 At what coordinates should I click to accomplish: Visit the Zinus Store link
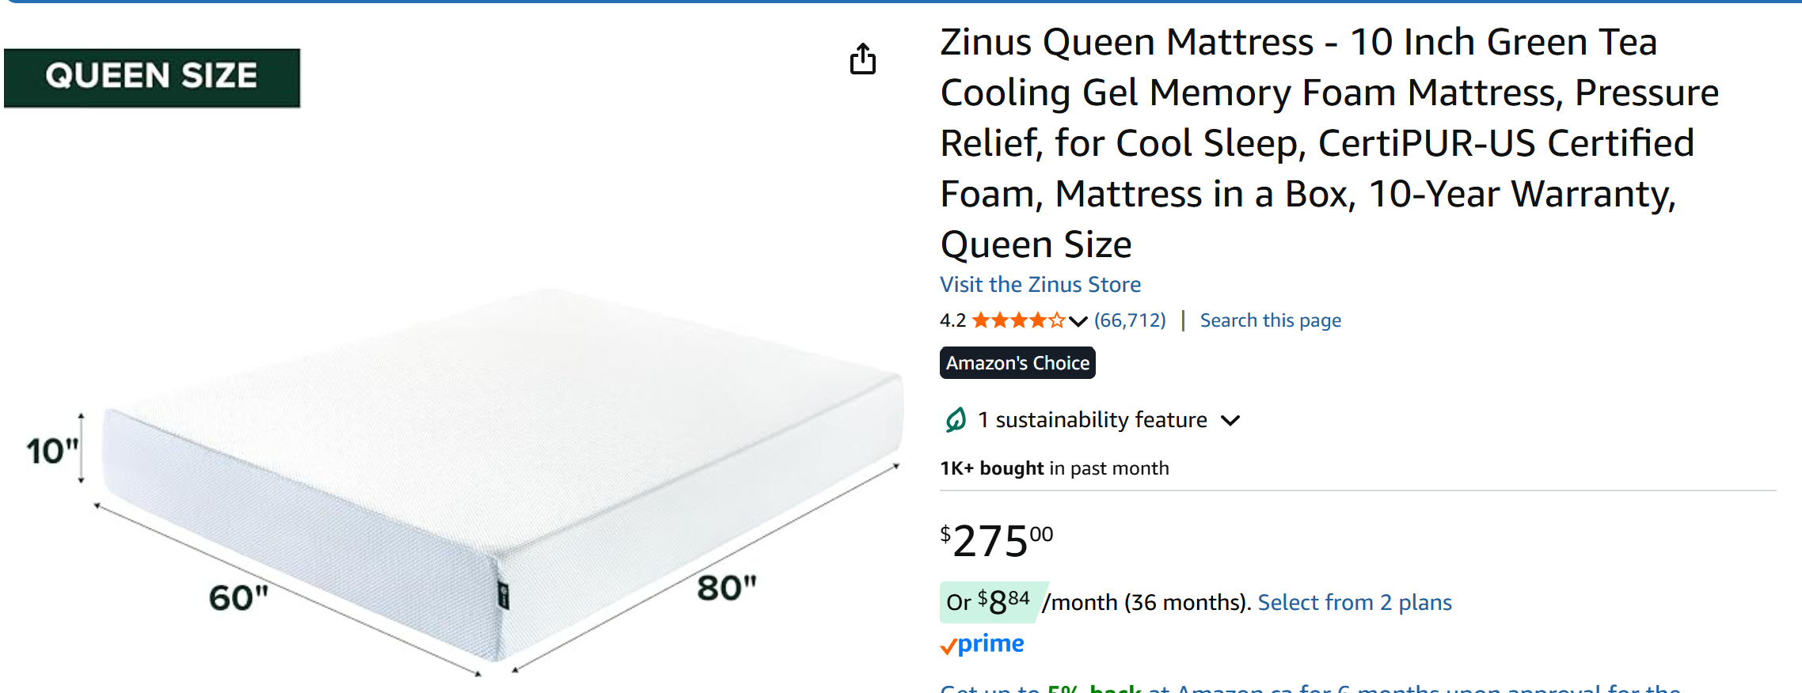pos(1040,285)
